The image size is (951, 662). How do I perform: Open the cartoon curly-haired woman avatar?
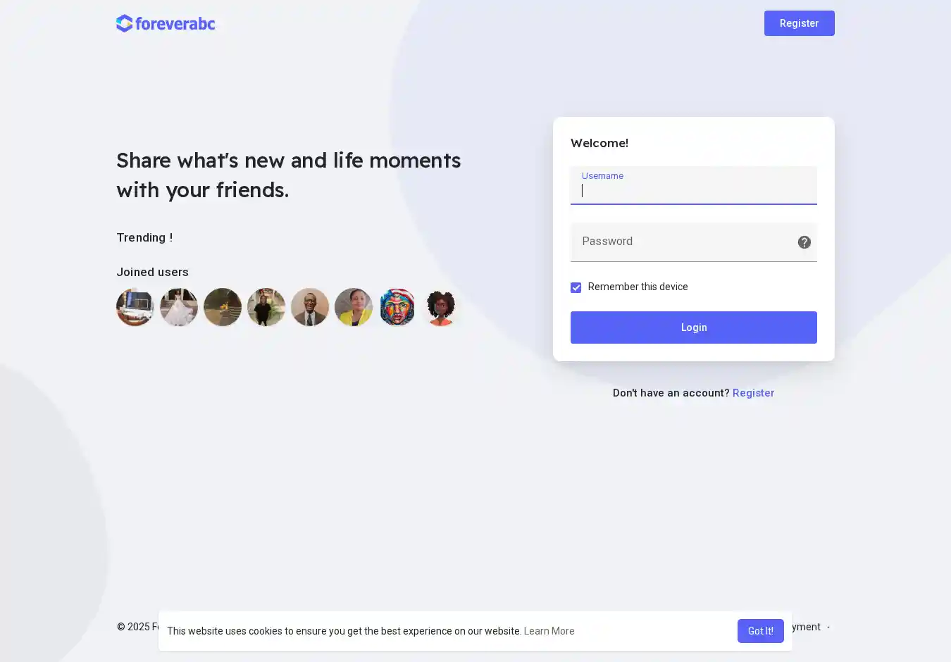[x=441, y=307]
